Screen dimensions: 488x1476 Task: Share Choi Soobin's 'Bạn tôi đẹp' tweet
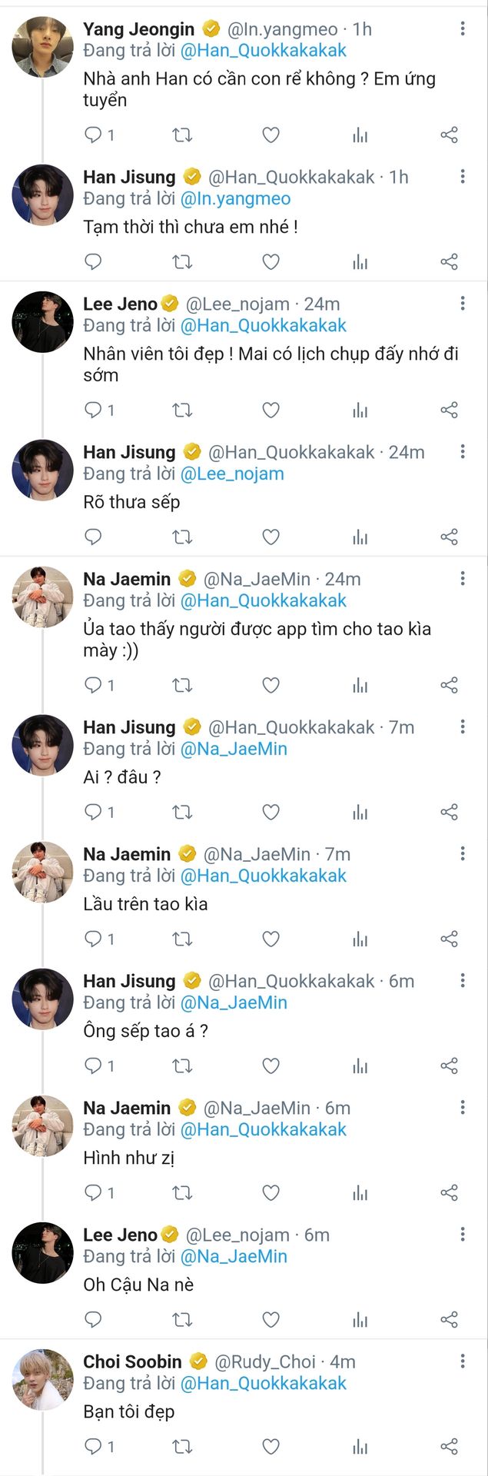(449, 1447)
